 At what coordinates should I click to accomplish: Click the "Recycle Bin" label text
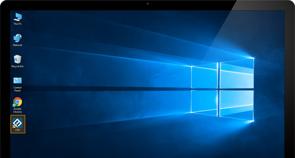click(18, 66)
